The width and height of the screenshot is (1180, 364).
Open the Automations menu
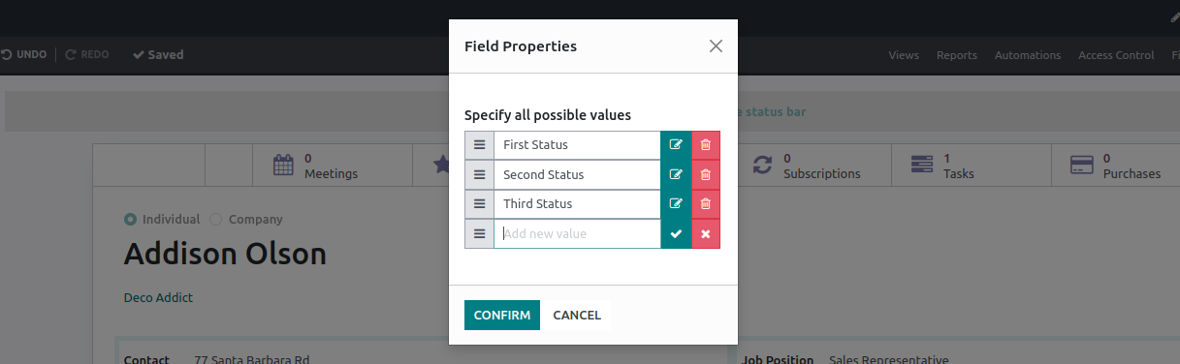pos(1028,55)
